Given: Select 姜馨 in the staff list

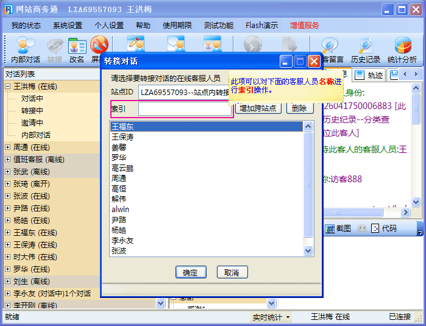Looking at the screenshot, I should pyautogui.click(x=119, y=147).
